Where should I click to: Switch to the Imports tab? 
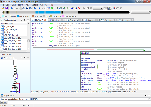(108, 20)
